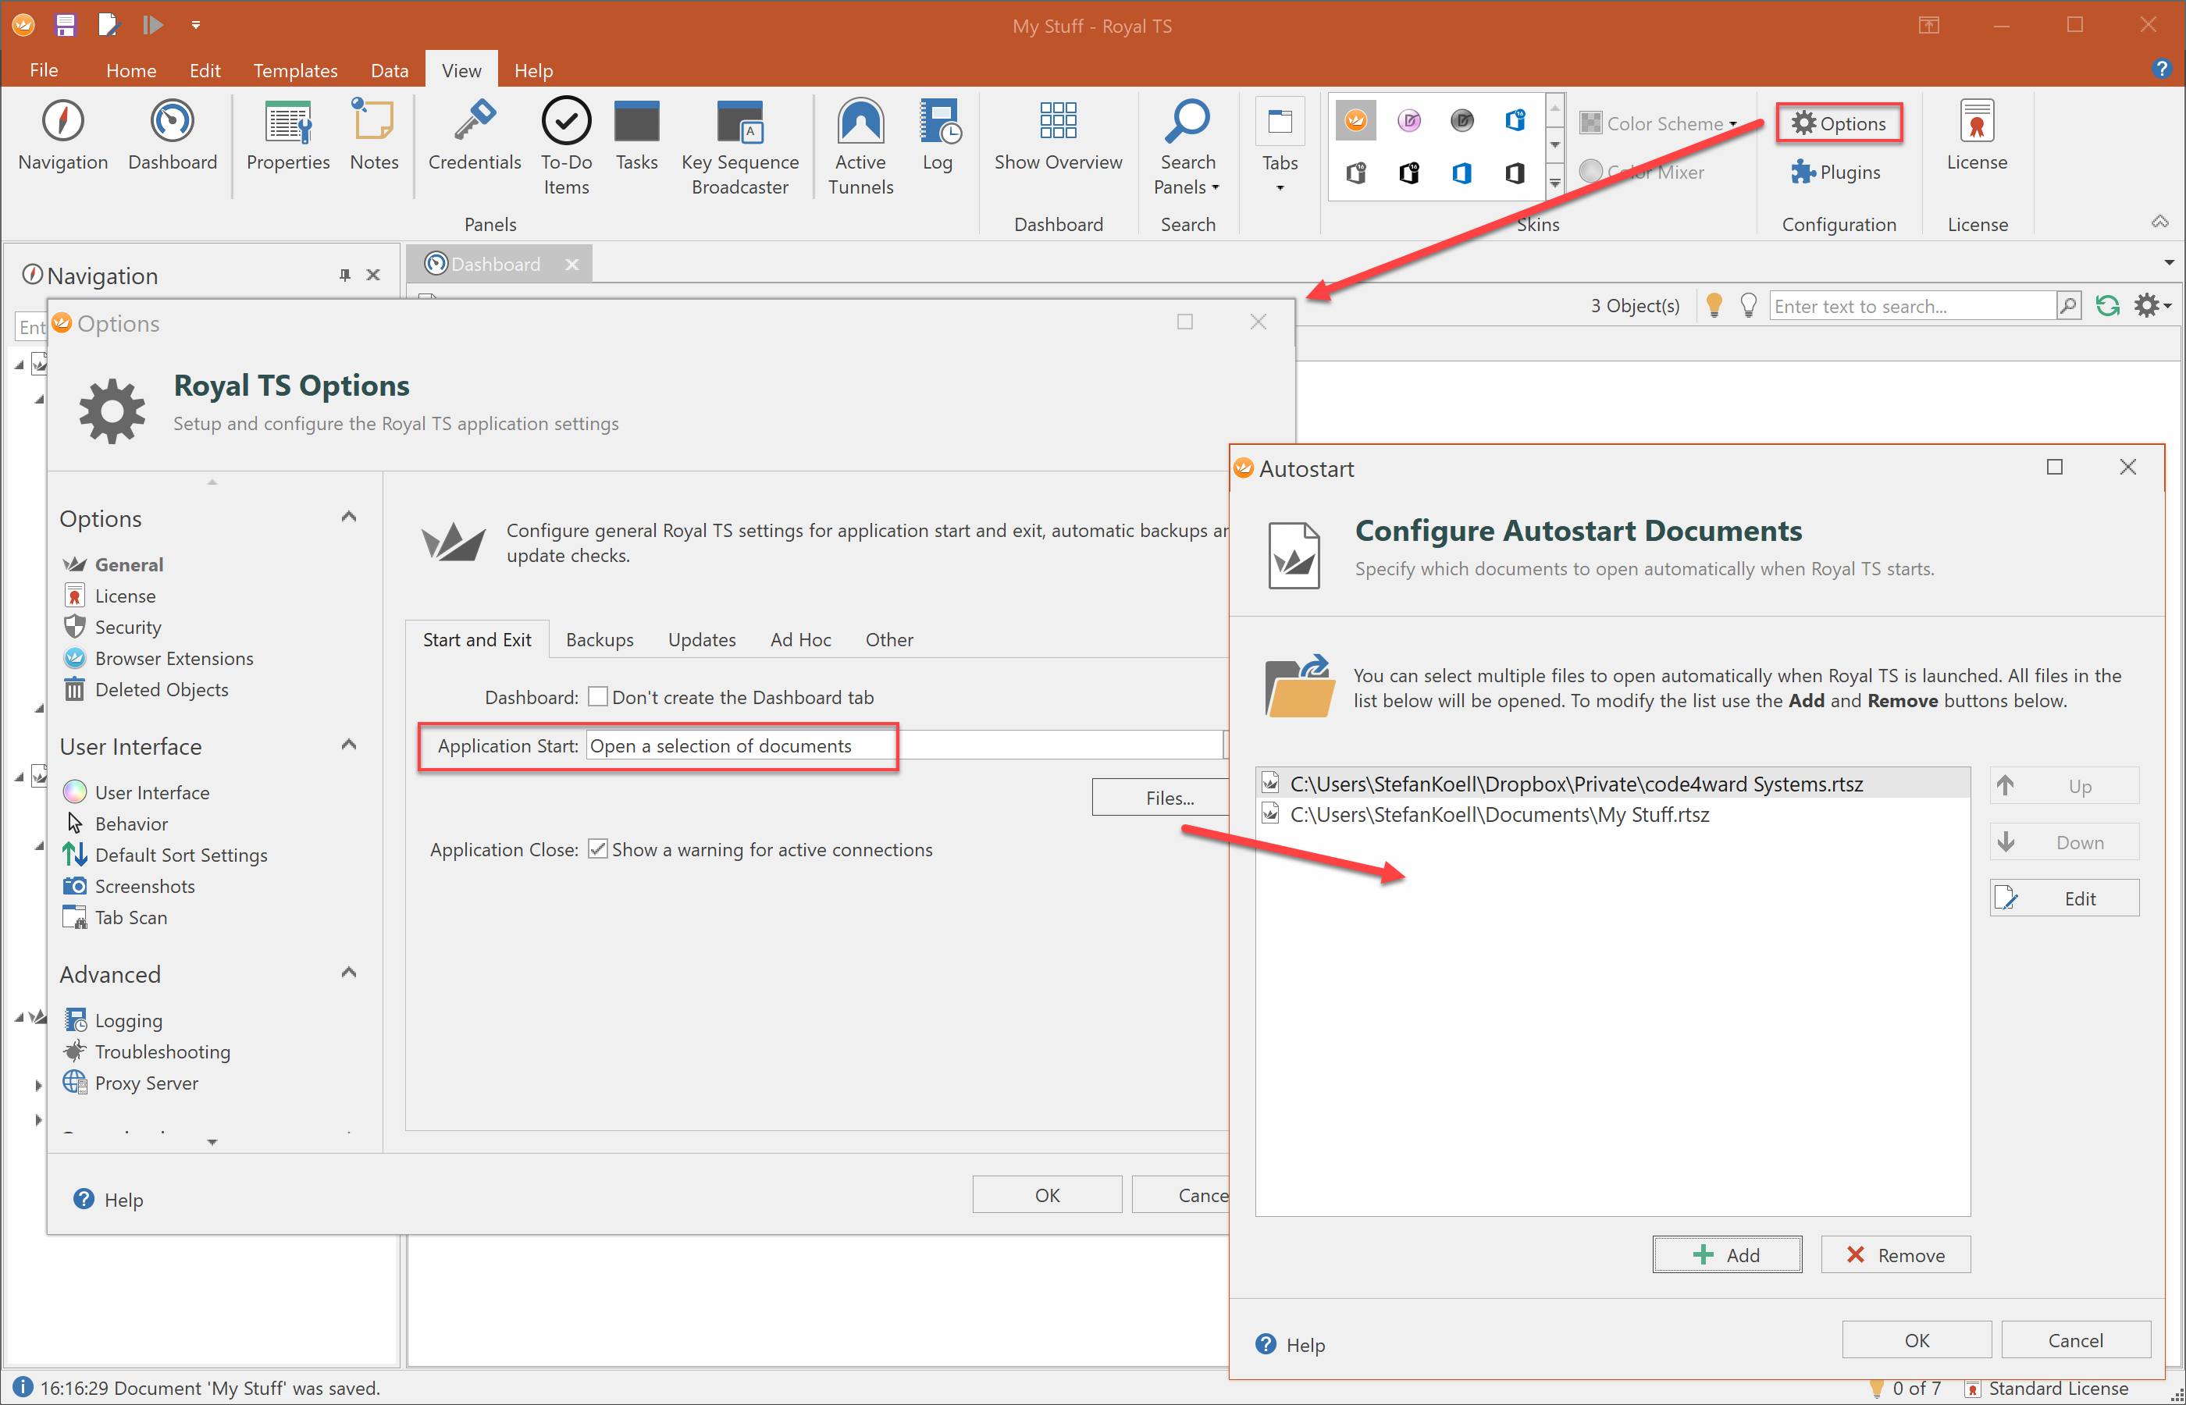Switch to the Backups tab
2186x1405 pixels.
(x=600, y=639)
